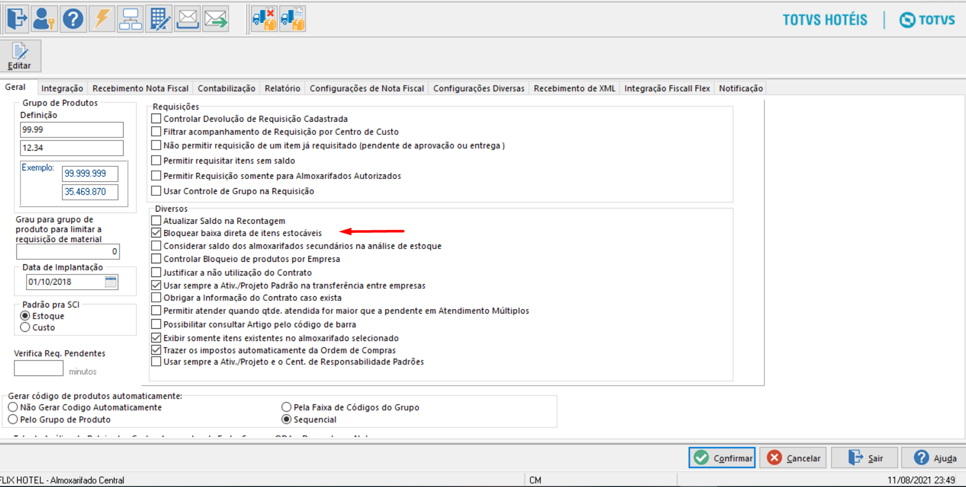966x487 pixels.
Task: Click FLIX HOTEL - Almoxarifado Central status text
Action: coord(62,480)
